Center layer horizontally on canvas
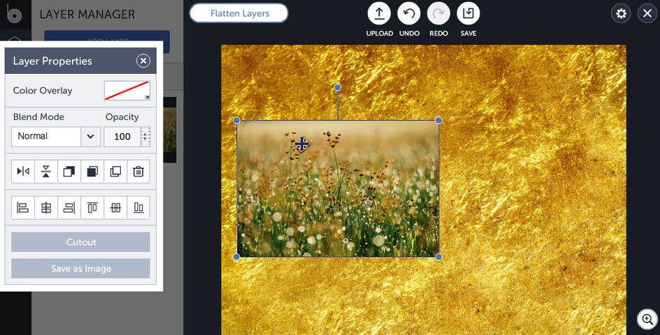 click(x=46, y=208)
